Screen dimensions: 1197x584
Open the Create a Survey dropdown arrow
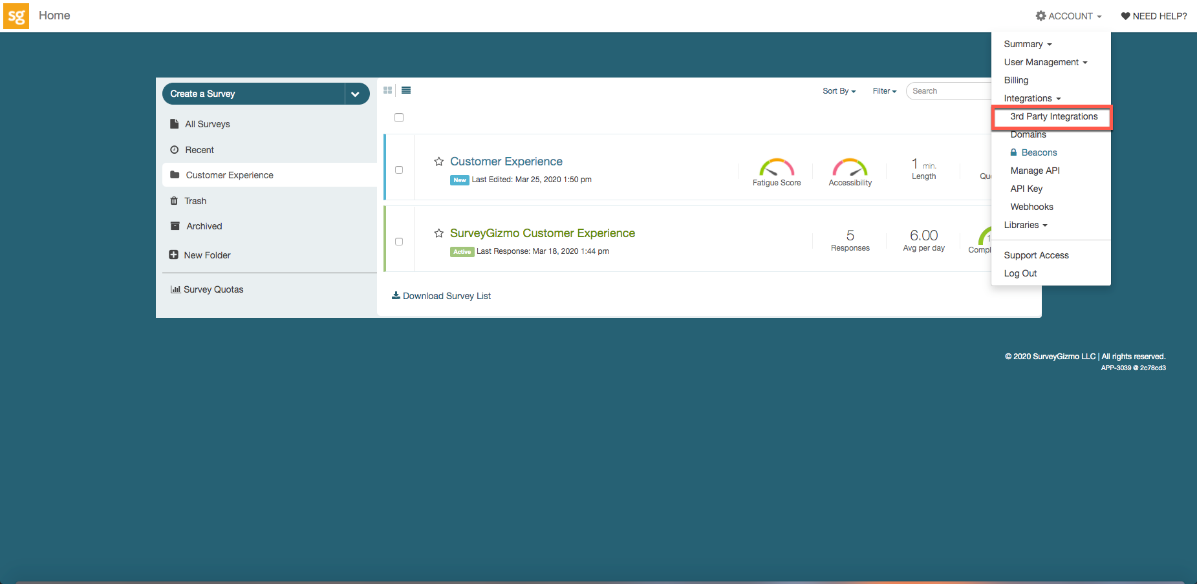click(356, 94)
